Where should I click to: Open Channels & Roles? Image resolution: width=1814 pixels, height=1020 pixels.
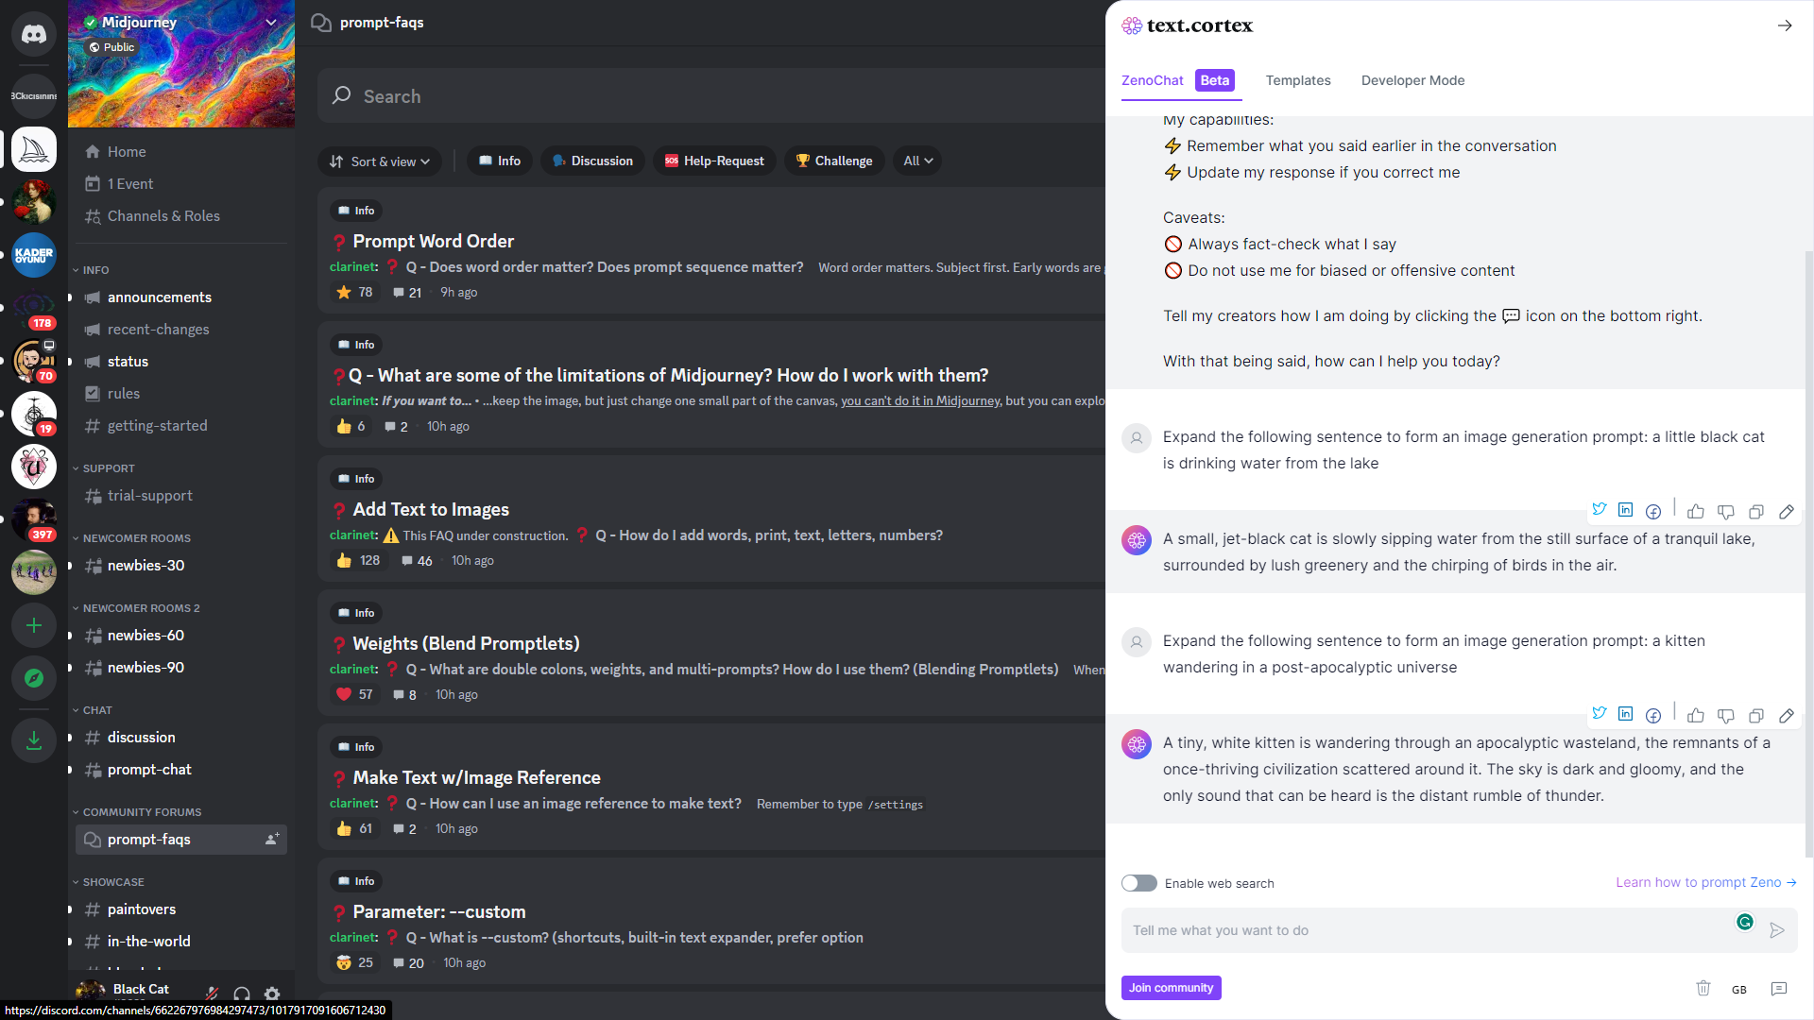tap(181, 215)
